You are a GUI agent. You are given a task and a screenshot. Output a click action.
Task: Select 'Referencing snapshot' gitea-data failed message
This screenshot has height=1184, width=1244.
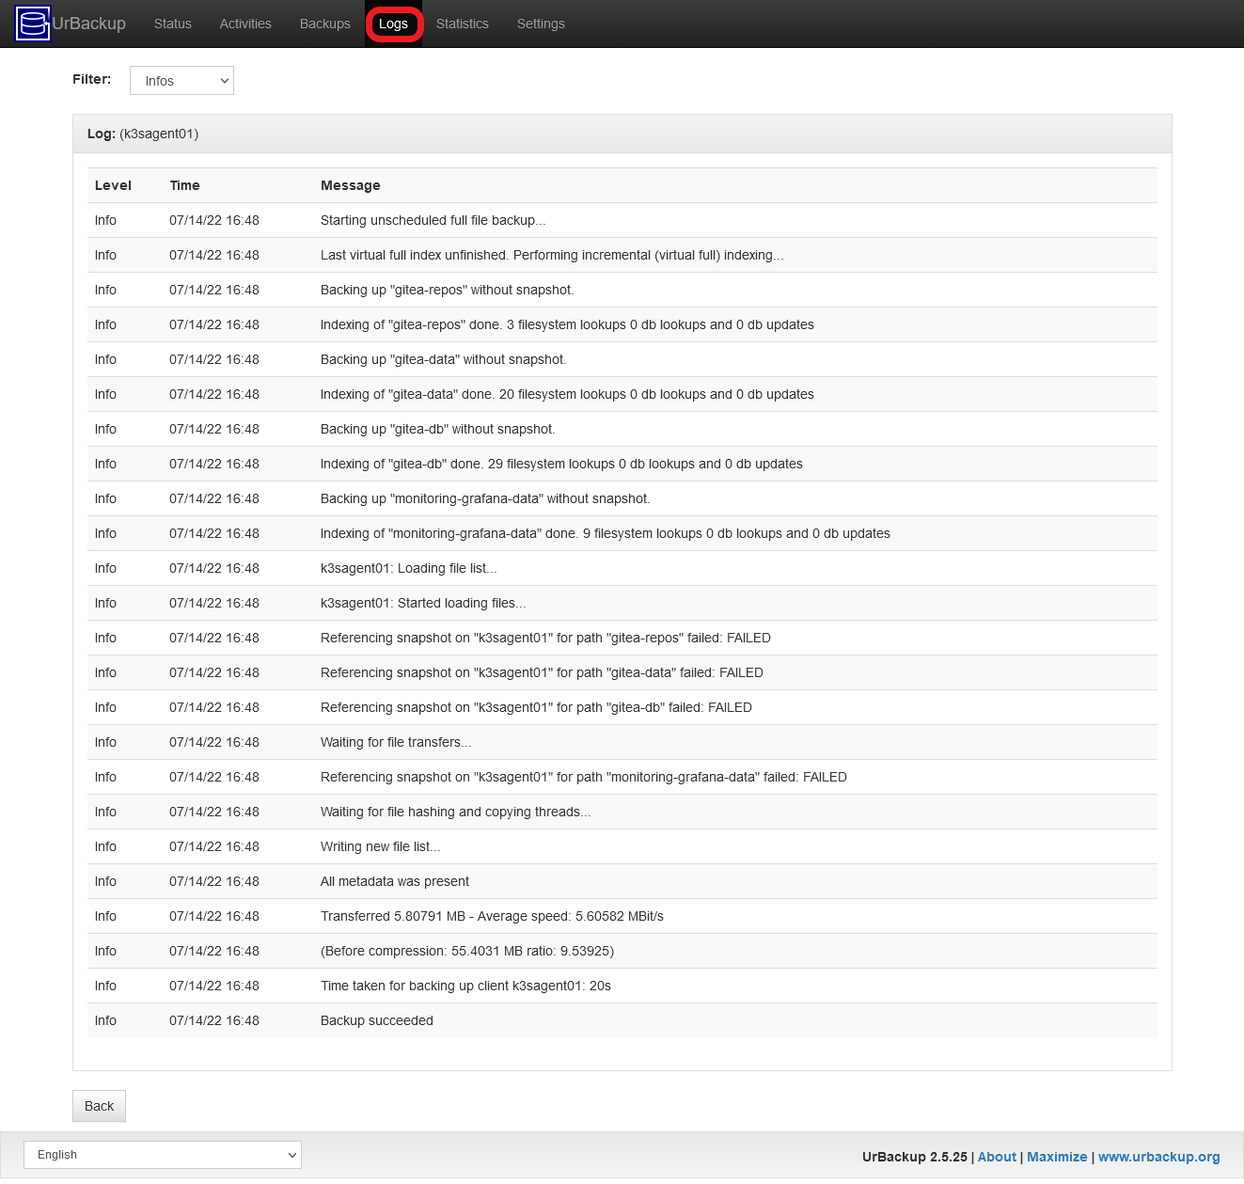542,672
